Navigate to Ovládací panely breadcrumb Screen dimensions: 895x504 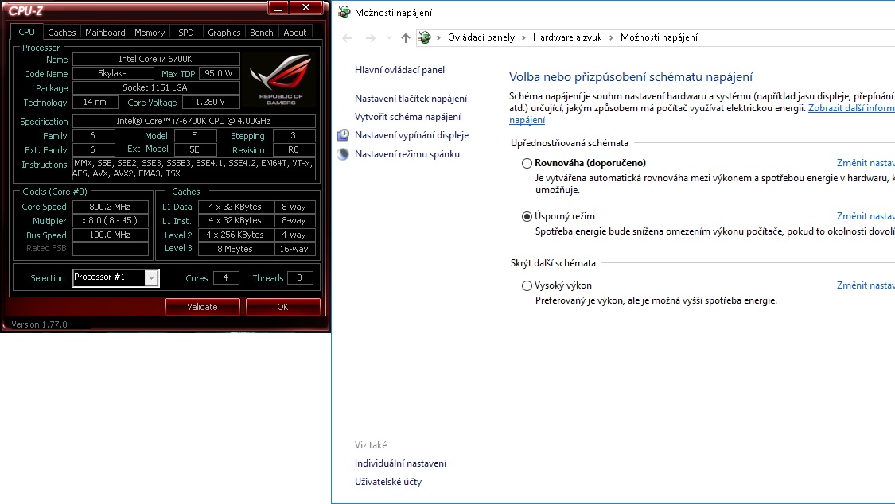[481, 37]
